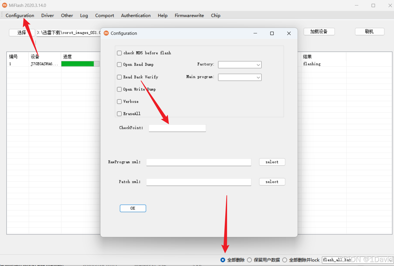The width and height of the screenshot is (394, 266).
Task: Open the Firmwarewrite menu
Action: point(189,16)
